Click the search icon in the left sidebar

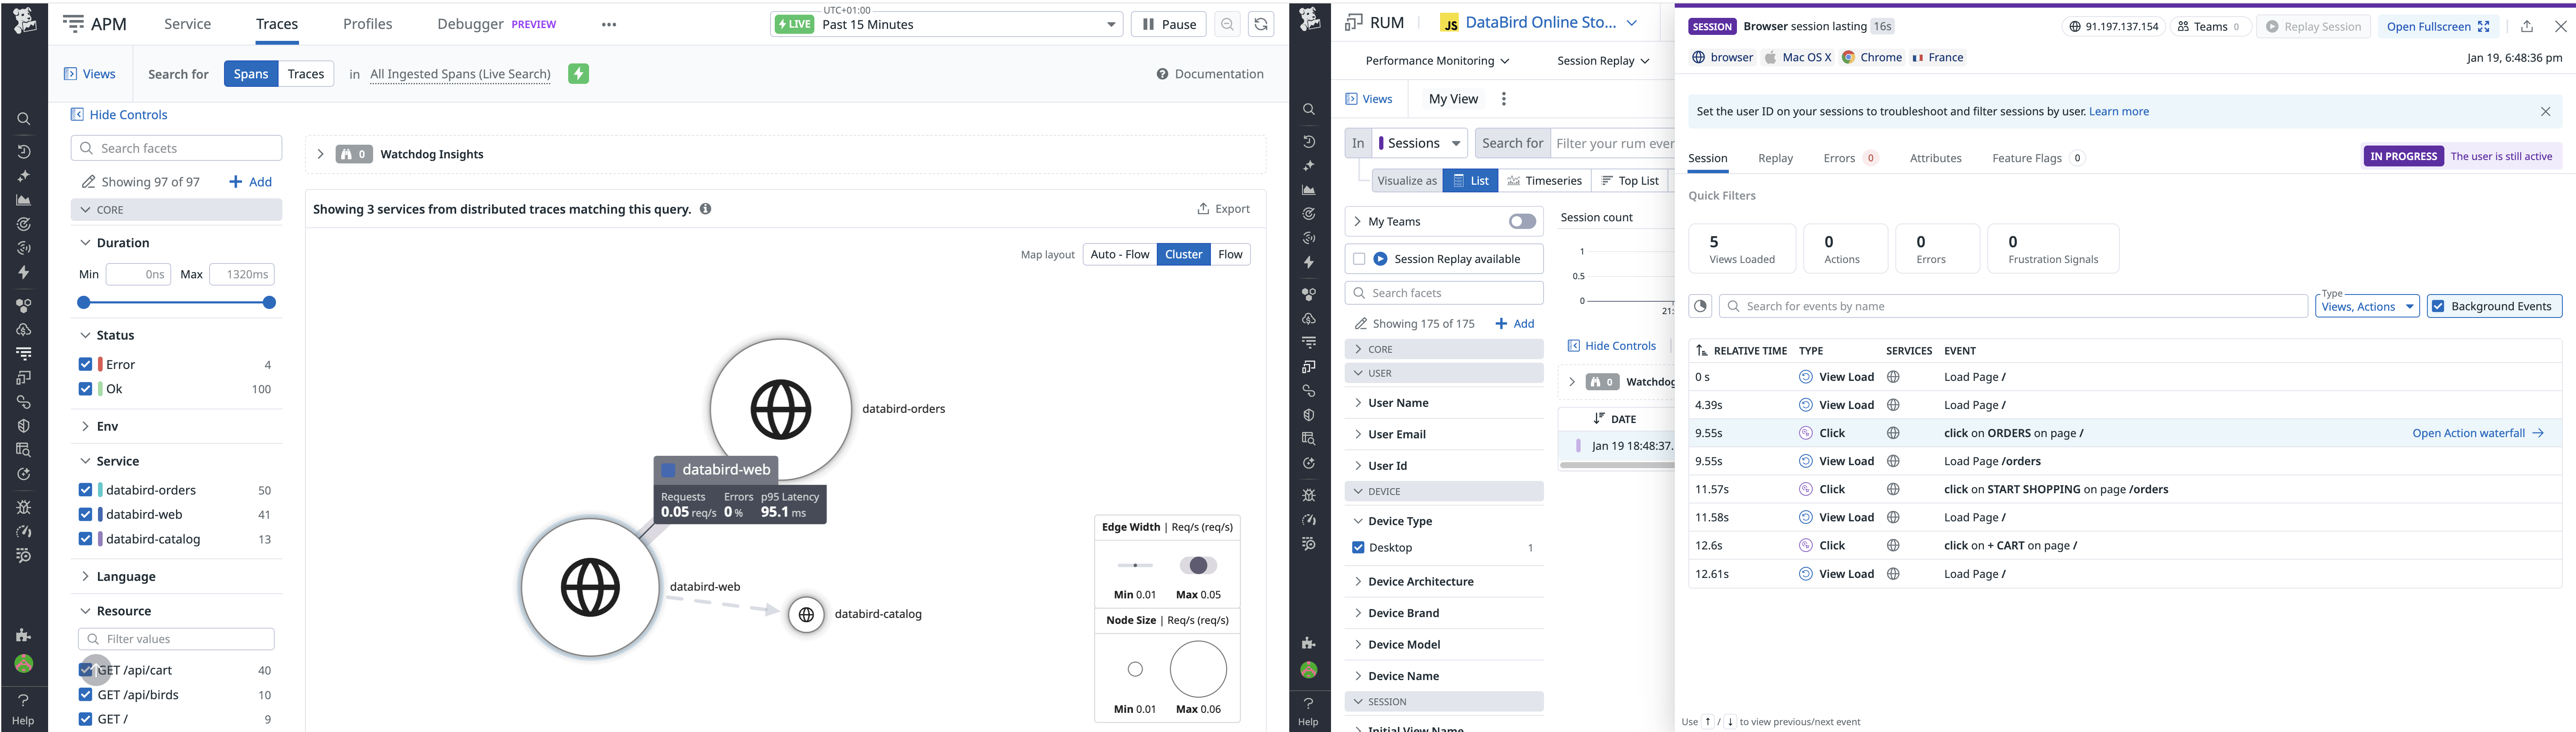coord(24,119)
